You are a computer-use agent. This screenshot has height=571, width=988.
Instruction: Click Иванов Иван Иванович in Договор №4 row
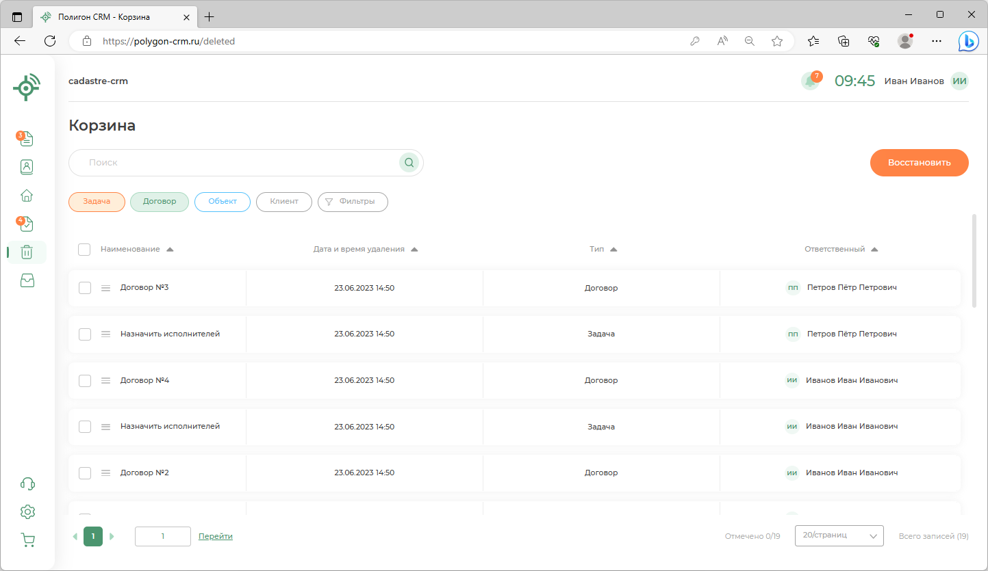[x=852, y=380]
